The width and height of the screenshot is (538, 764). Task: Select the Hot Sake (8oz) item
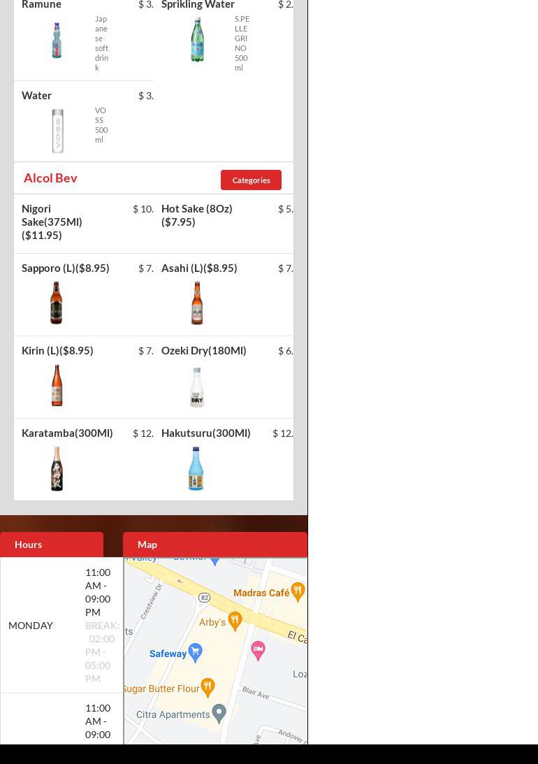pos(196,215)
